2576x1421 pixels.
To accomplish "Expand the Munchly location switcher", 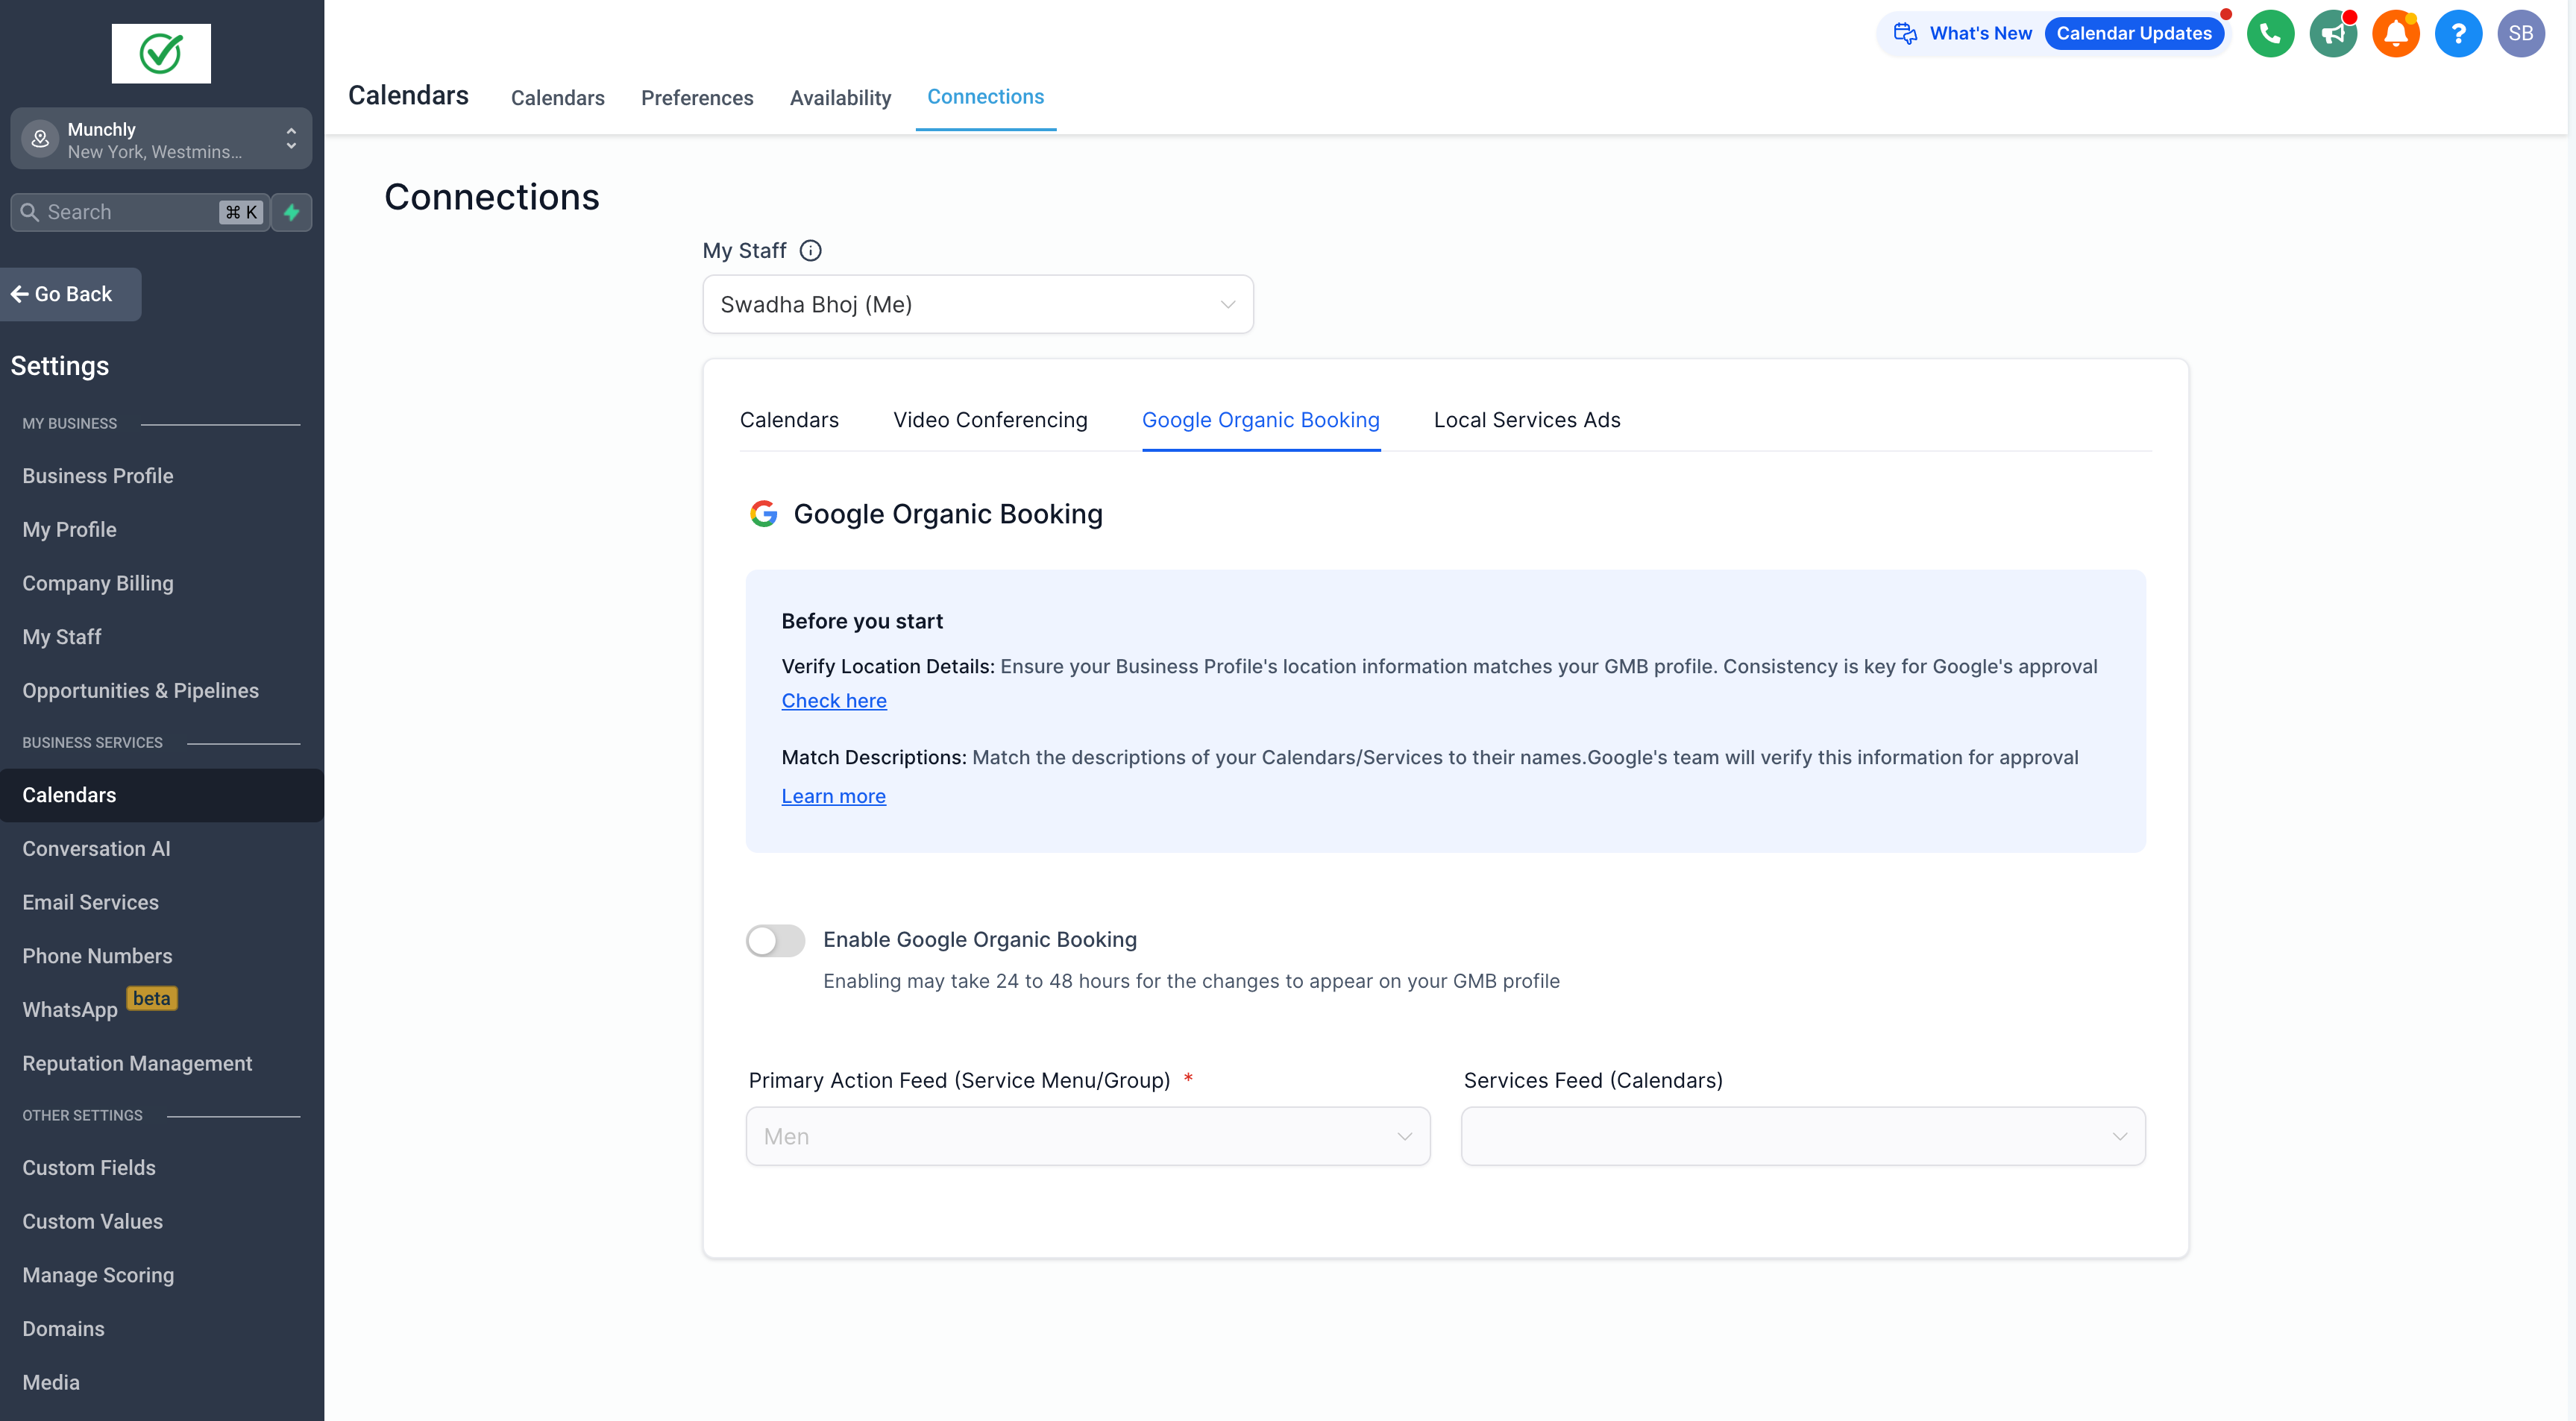I will click(161, 139).
